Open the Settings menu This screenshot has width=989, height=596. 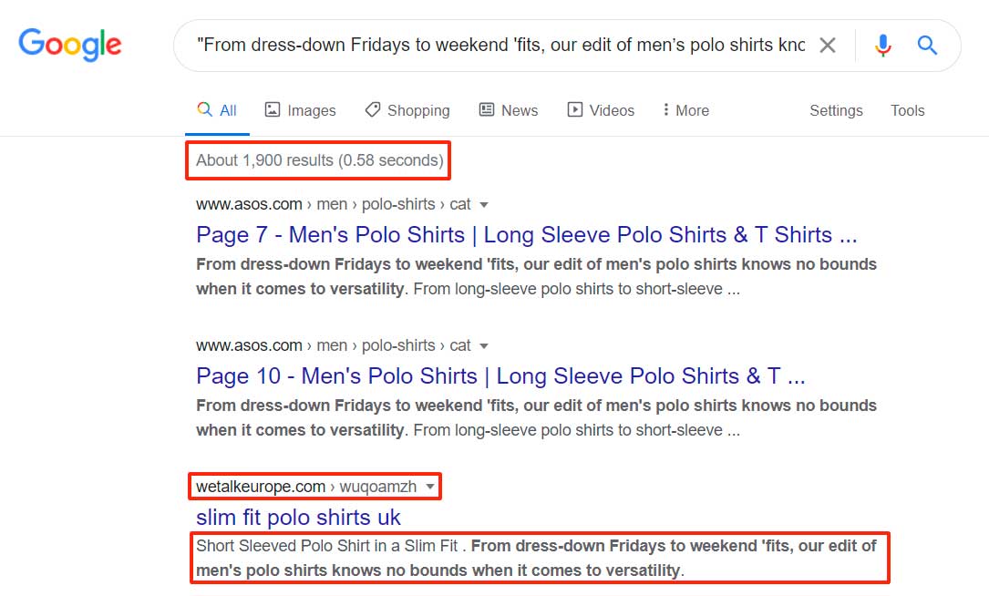[836, 110]
